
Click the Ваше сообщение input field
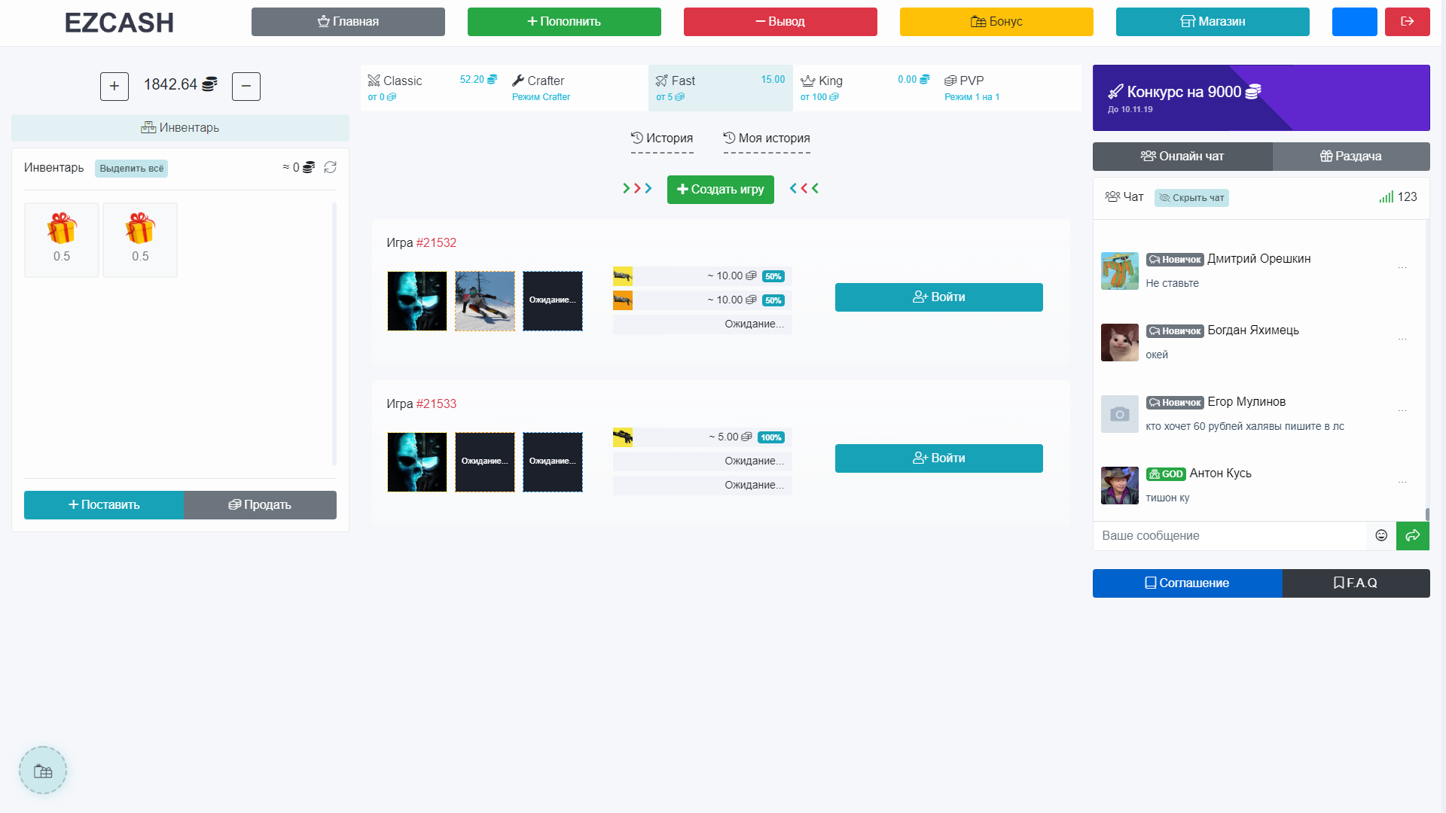(1229, 535)
